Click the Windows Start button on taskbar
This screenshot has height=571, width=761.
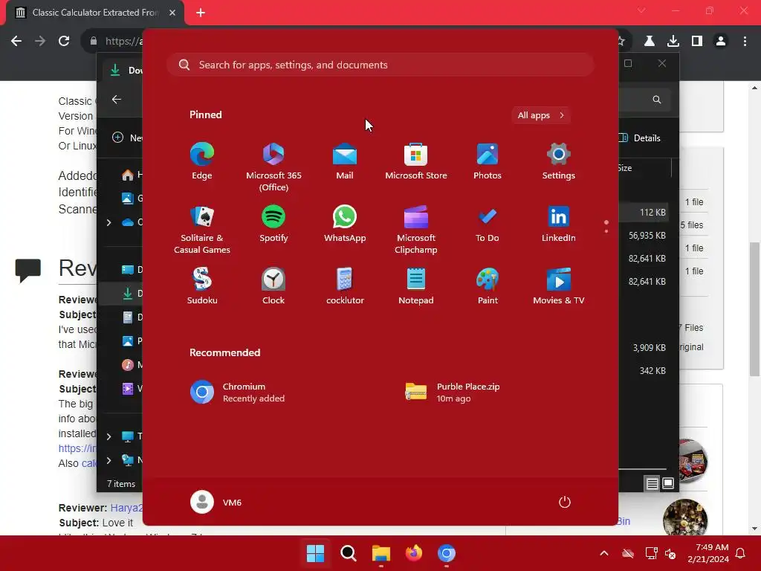tap(315, 553)
